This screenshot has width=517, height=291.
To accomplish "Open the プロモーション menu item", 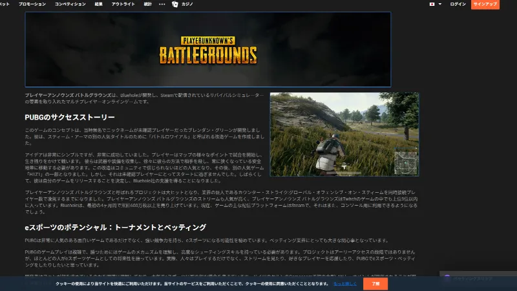I will 32,4.
